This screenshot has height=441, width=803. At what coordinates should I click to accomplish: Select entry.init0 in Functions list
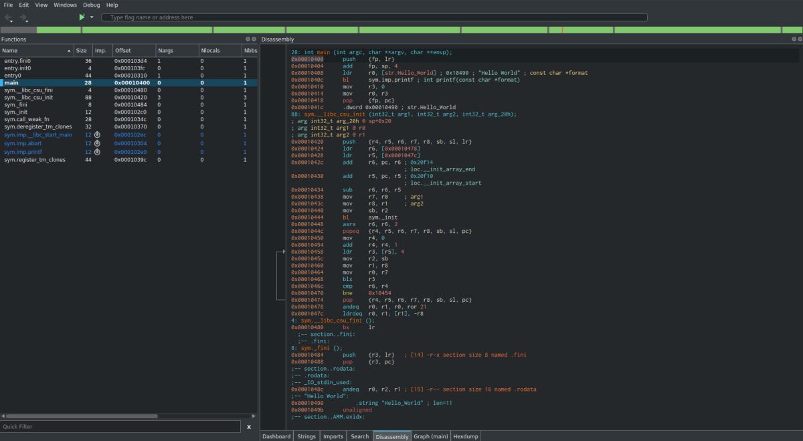tap(128, 68)
